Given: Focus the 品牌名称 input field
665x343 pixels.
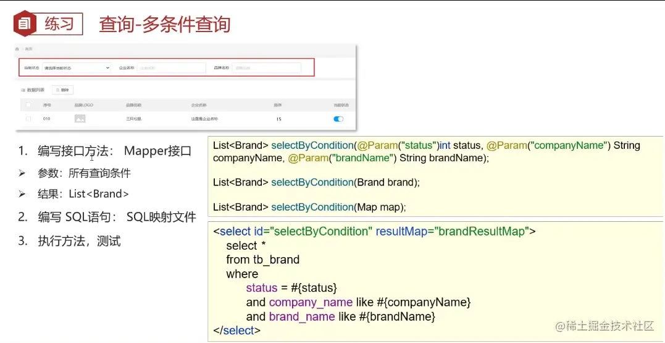Looking at the screenshot, I should pyautogui.click(x=266, y=68).
